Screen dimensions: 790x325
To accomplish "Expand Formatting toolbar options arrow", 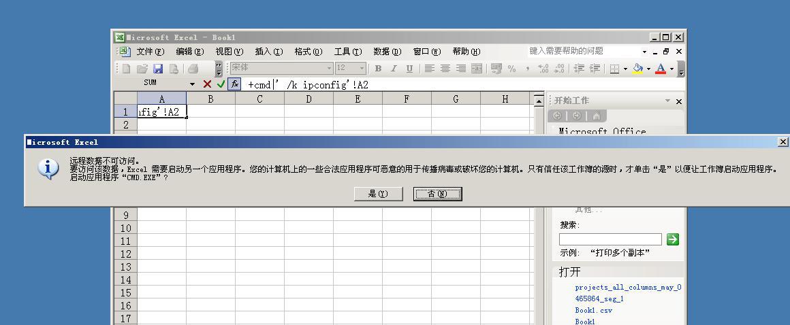I will [x=681, y=69].
